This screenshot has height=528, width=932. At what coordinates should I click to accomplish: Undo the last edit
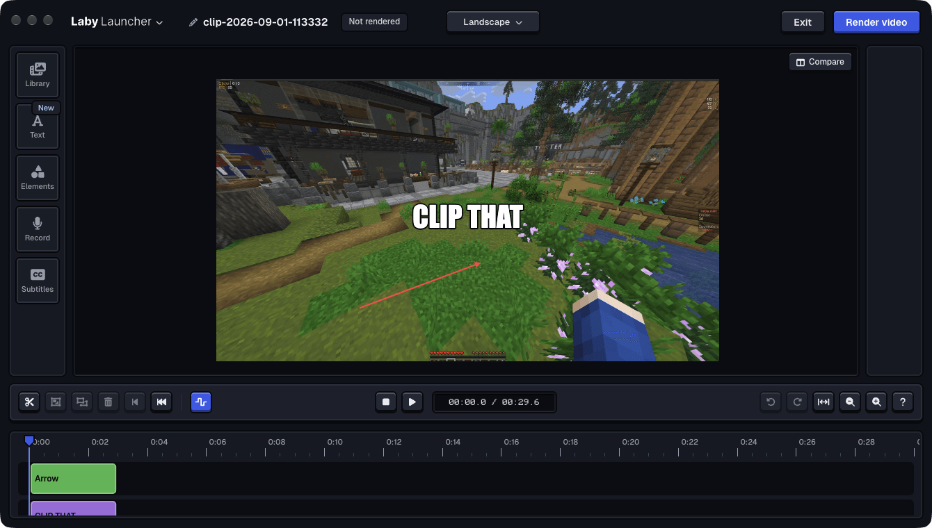click(771, 402)
